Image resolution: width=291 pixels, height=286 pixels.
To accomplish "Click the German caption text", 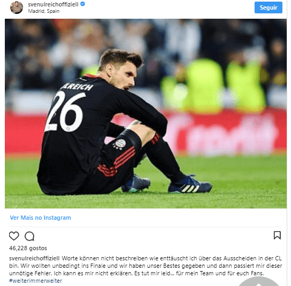I will [x=146, y=266].
